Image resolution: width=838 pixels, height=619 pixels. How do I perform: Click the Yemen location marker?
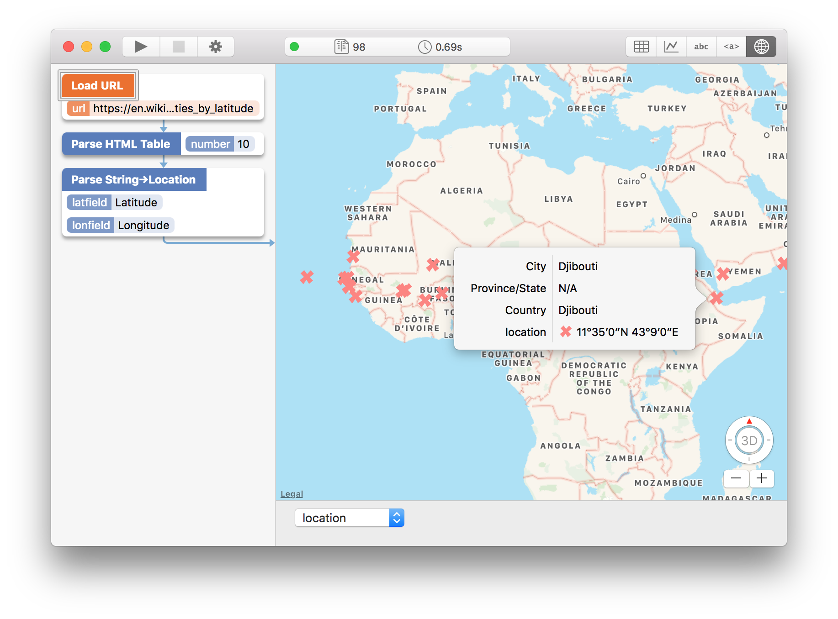click(723, 274)
